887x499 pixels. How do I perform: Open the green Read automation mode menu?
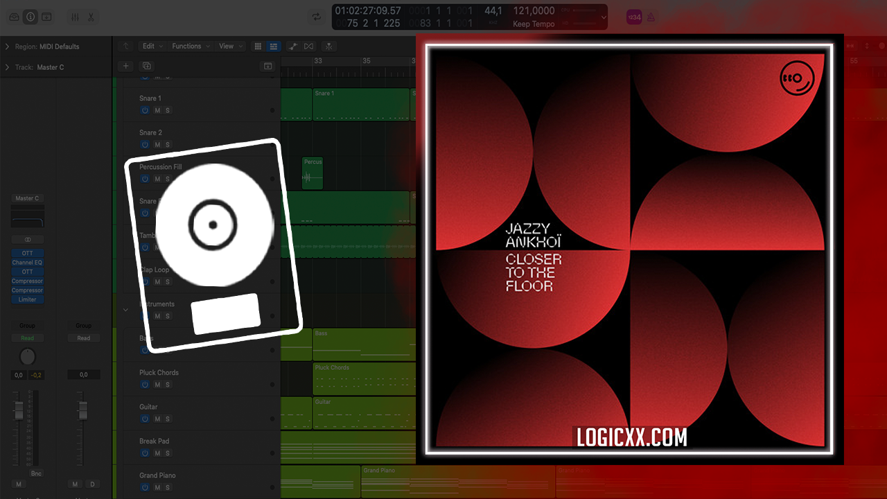tap(27, 338)
